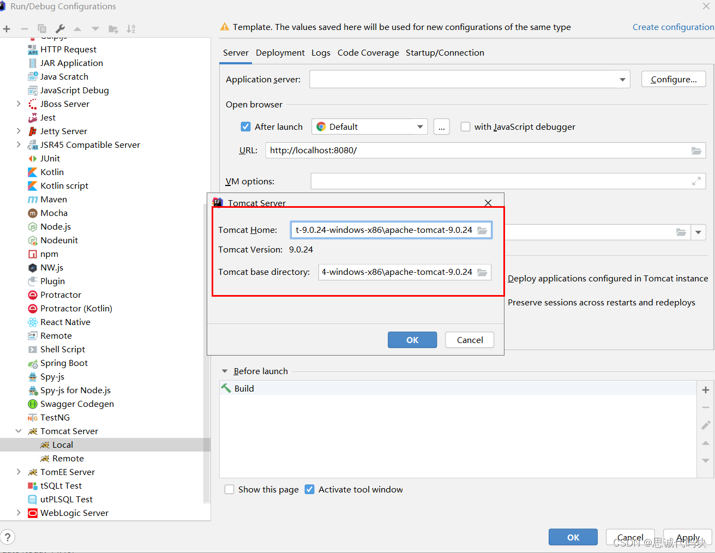
Task: Toggle Show this page checkbox
Action: [x=230, y=490]
